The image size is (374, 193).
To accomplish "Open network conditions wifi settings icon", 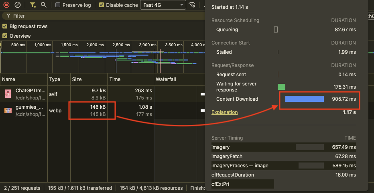I will tap(193, 5).
